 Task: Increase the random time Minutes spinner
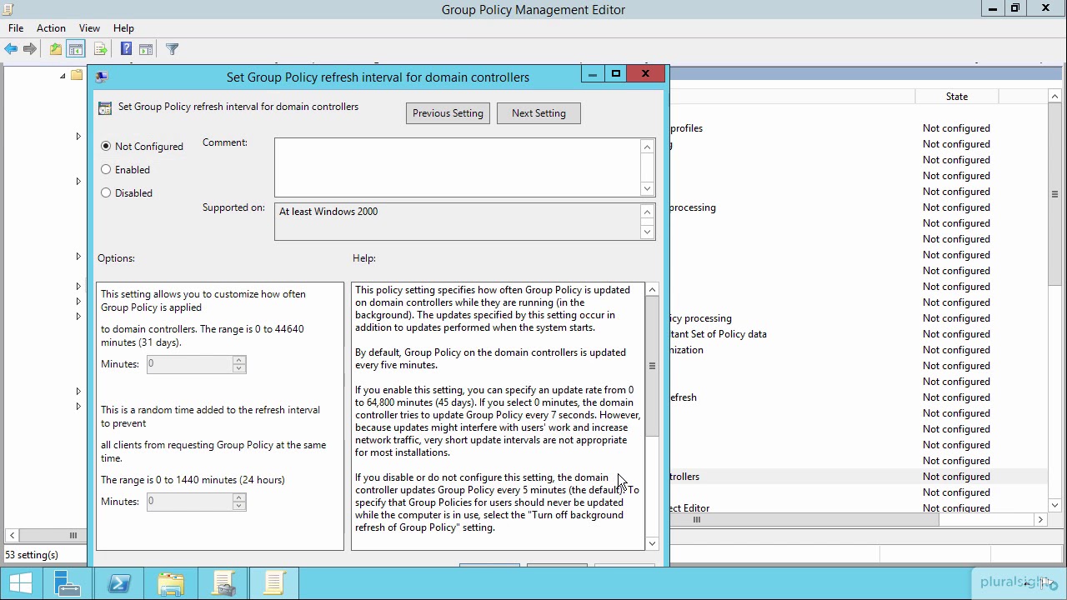coord(239,497)
